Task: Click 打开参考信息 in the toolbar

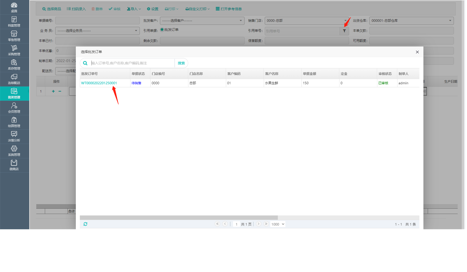Action: click(x=229, y=9)
